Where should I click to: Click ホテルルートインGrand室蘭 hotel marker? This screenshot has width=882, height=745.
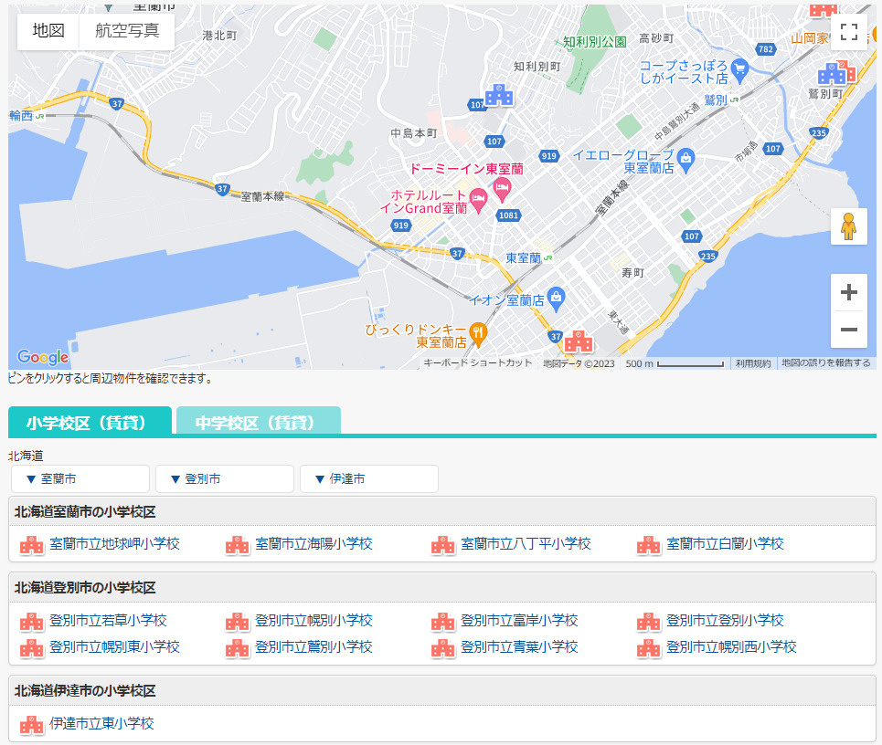(478, 201)
